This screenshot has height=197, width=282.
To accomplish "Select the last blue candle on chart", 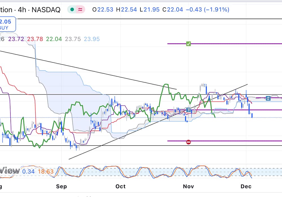I will tap(252, 115).
